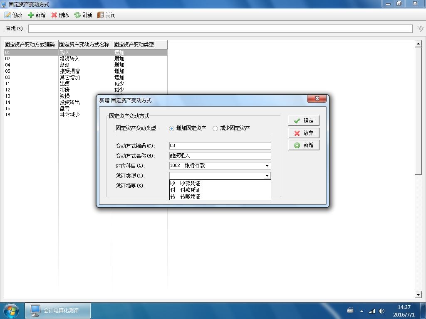Select the 接受捐赠 row
This screenshot has width=426, height=319.
click(86, 71)
